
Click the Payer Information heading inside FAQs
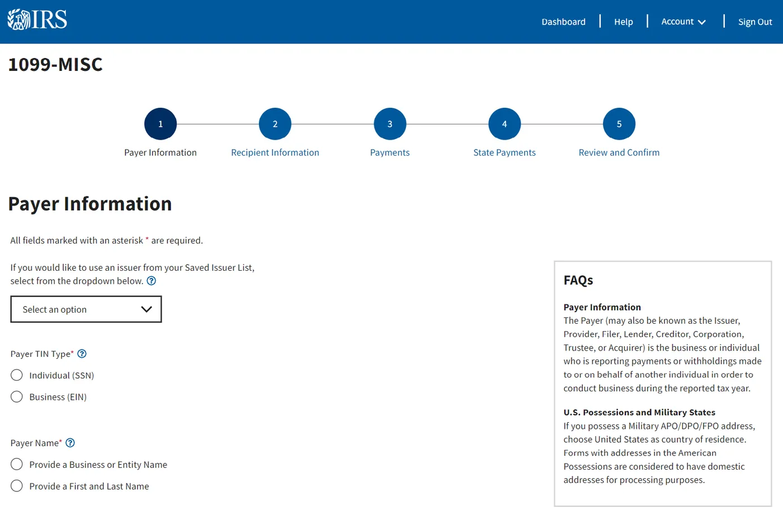[x=602, y=307]
